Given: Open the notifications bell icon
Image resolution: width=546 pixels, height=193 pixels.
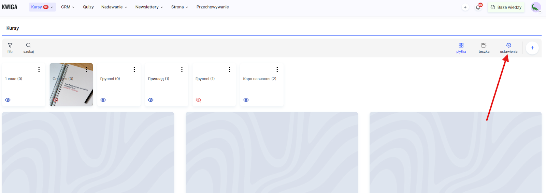Looking at the screenshot, I should [x=478, y=7].
